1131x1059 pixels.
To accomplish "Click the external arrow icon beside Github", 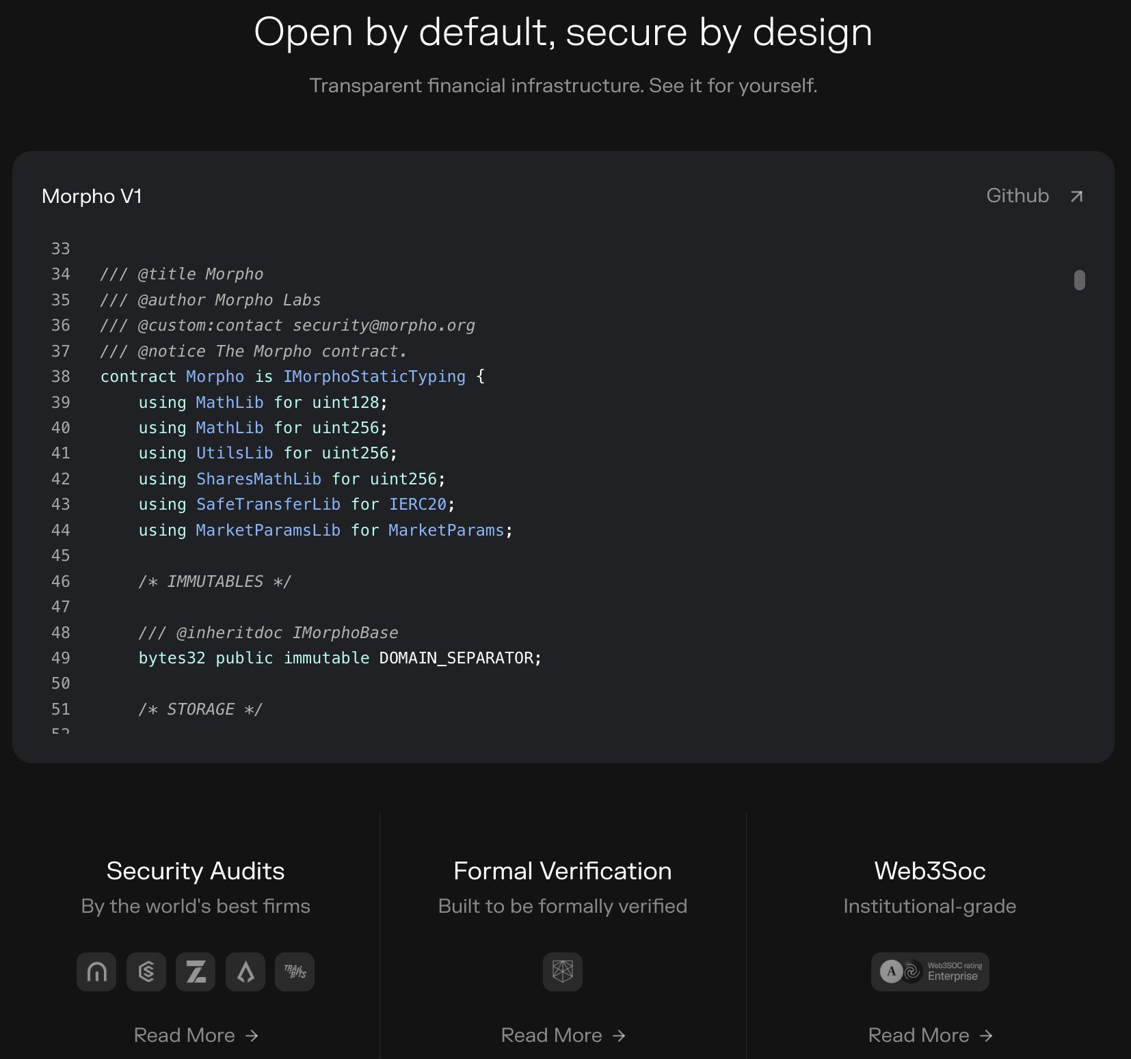I will tap(1076, 197).
